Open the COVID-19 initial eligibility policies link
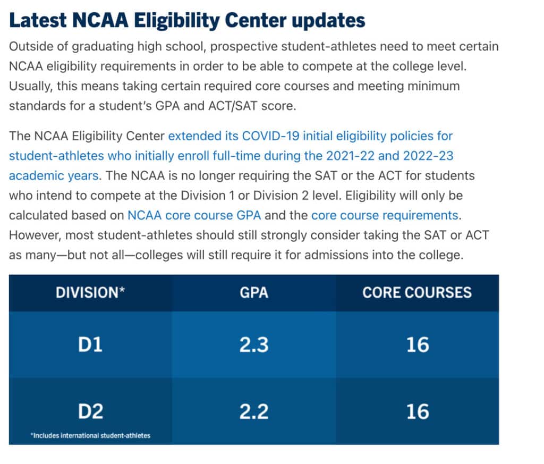 pyautogui.click(x=310, y=136)
